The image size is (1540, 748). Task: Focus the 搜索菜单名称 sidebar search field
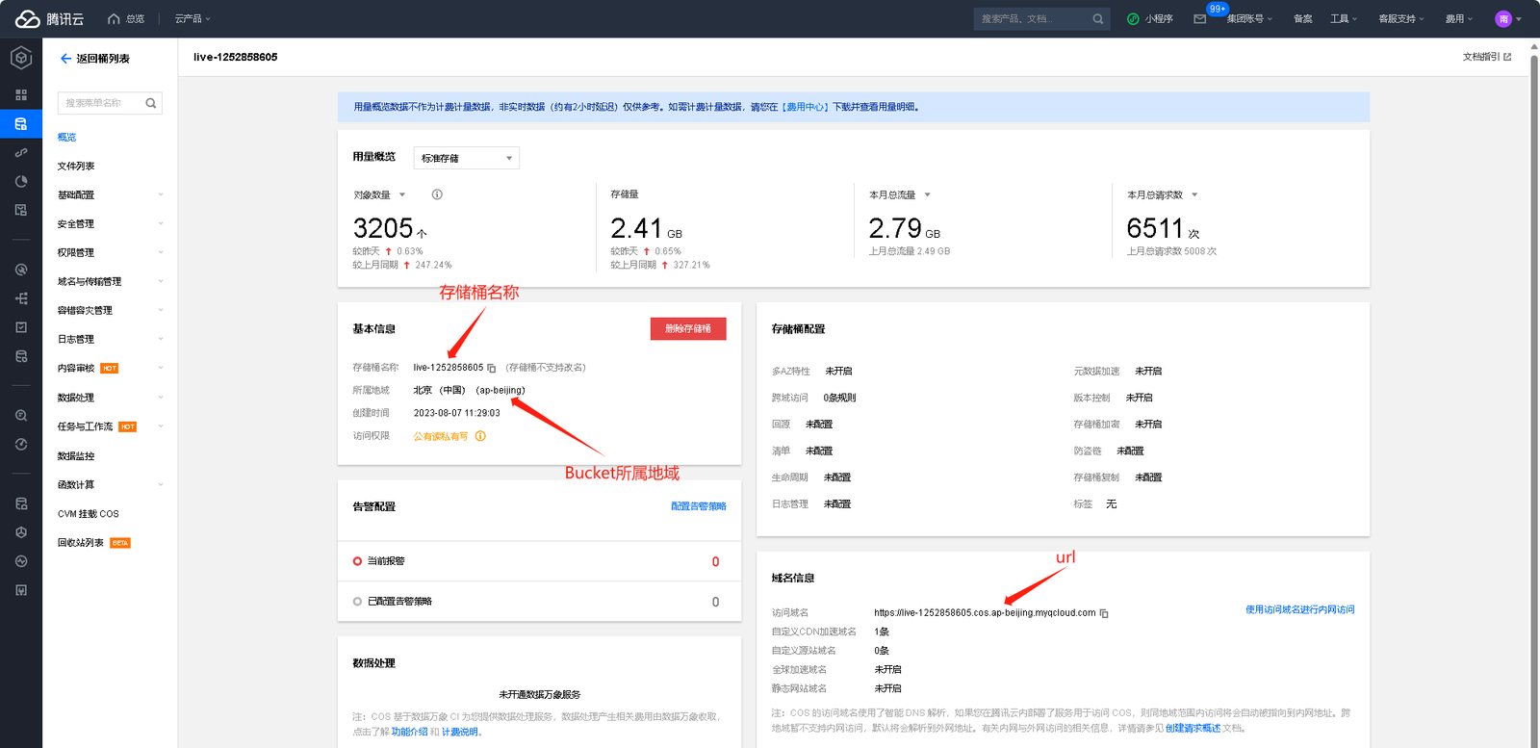[101, 103]
